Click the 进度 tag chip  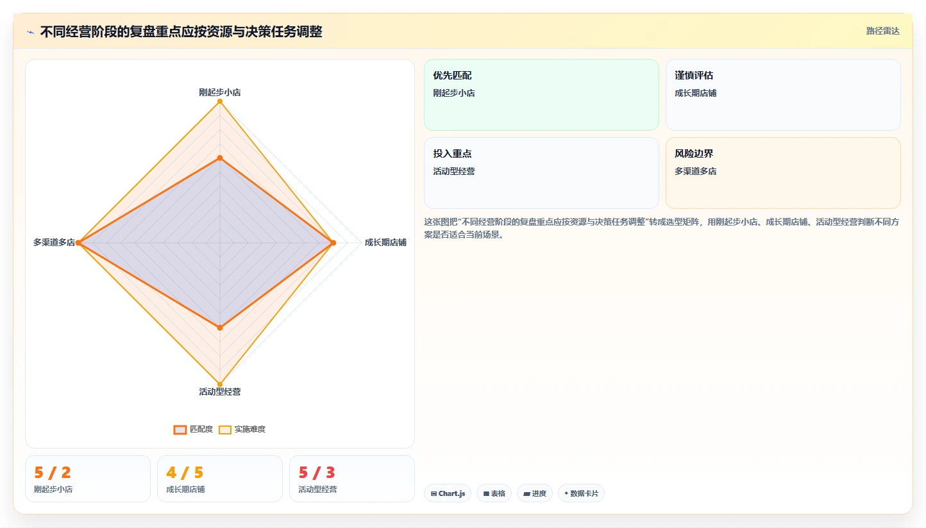pyautogui.click(x=535, y=493)
